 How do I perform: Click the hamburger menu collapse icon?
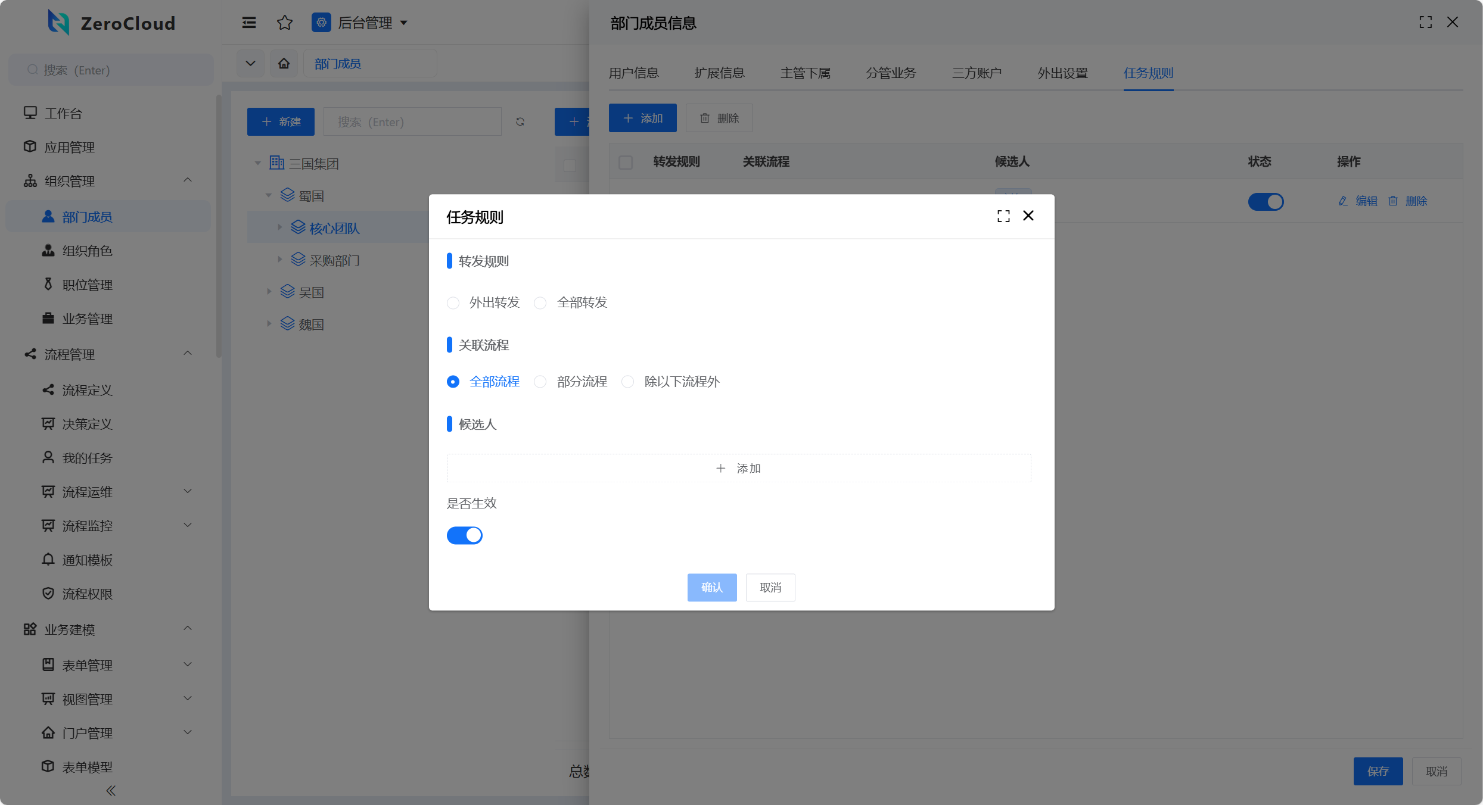249,23
